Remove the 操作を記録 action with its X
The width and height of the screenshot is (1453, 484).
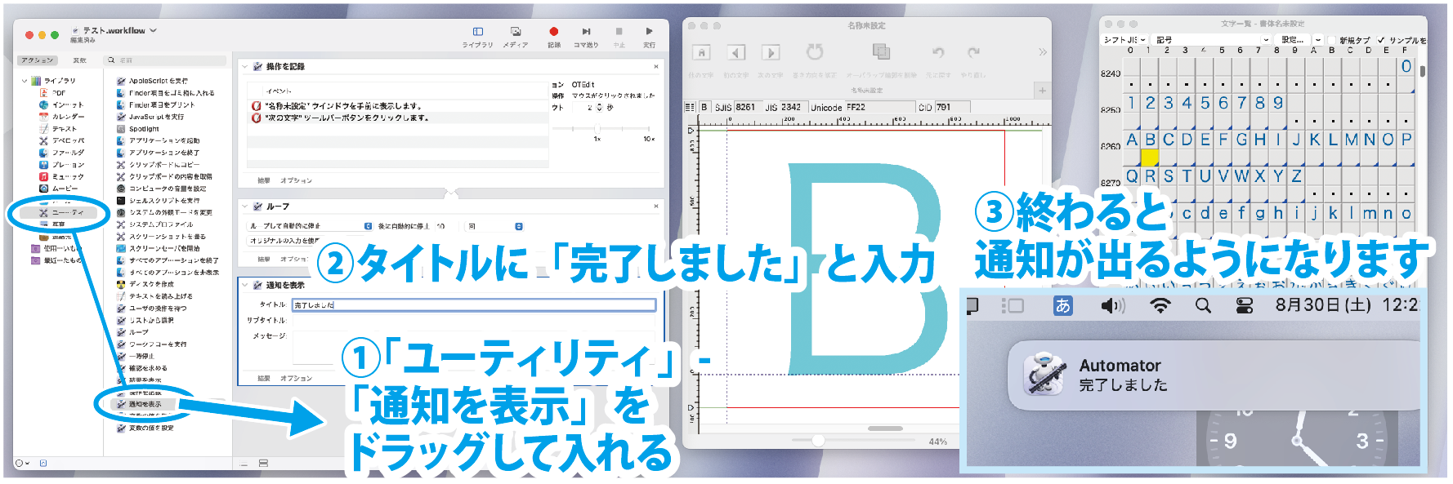656,67
